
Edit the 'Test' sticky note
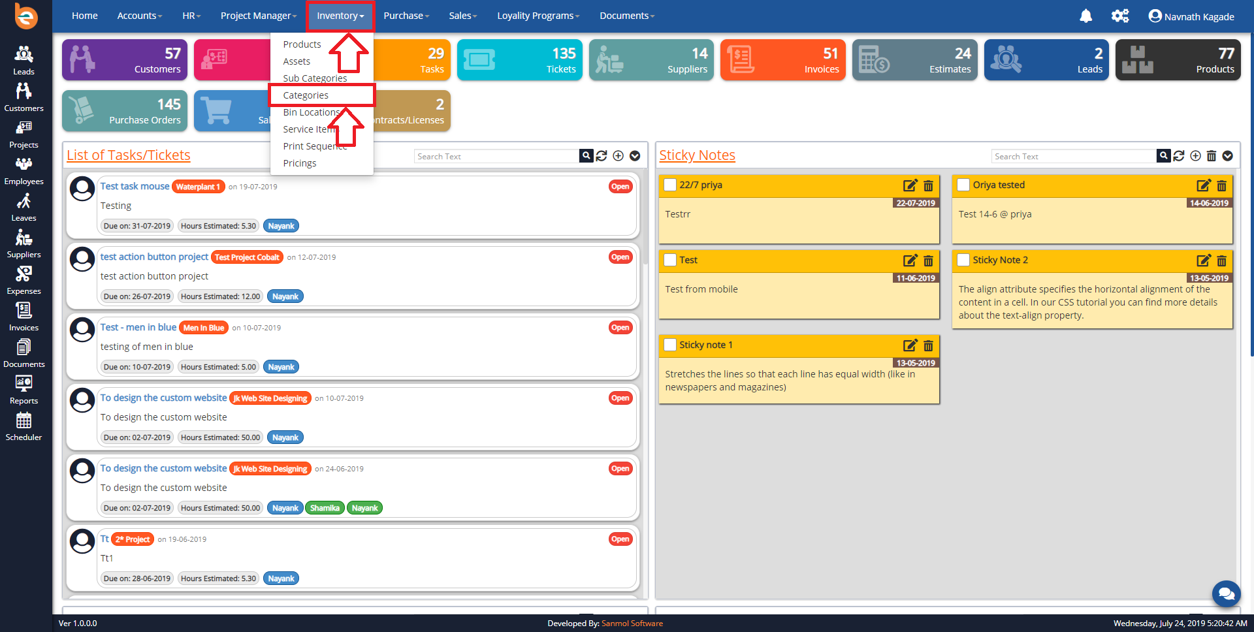click(910, 261)
